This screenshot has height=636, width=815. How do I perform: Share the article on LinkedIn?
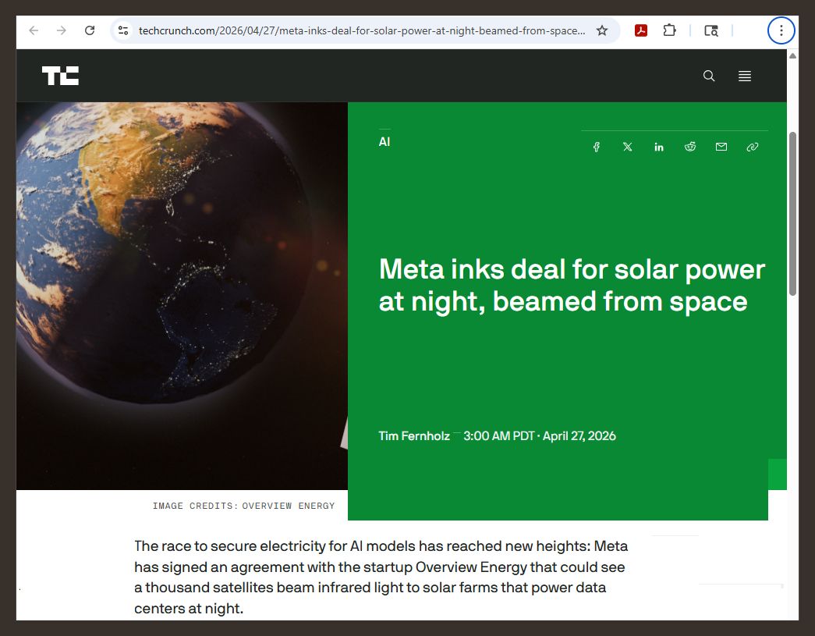[658, 147]
